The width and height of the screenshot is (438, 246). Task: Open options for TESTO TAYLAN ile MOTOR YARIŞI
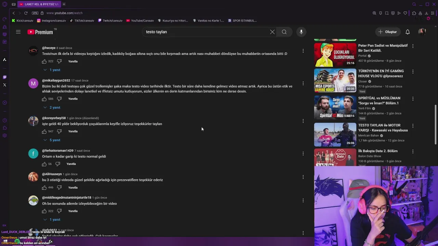[413, 126]
